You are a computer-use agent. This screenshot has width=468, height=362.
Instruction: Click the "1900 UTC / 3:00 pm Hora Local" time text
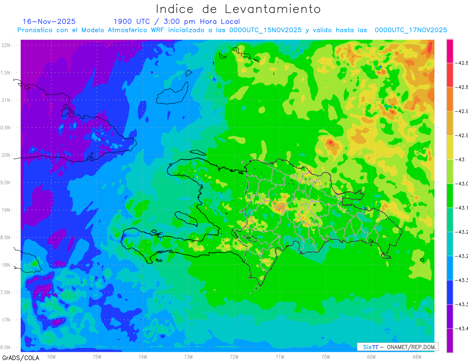coord(177,21)
